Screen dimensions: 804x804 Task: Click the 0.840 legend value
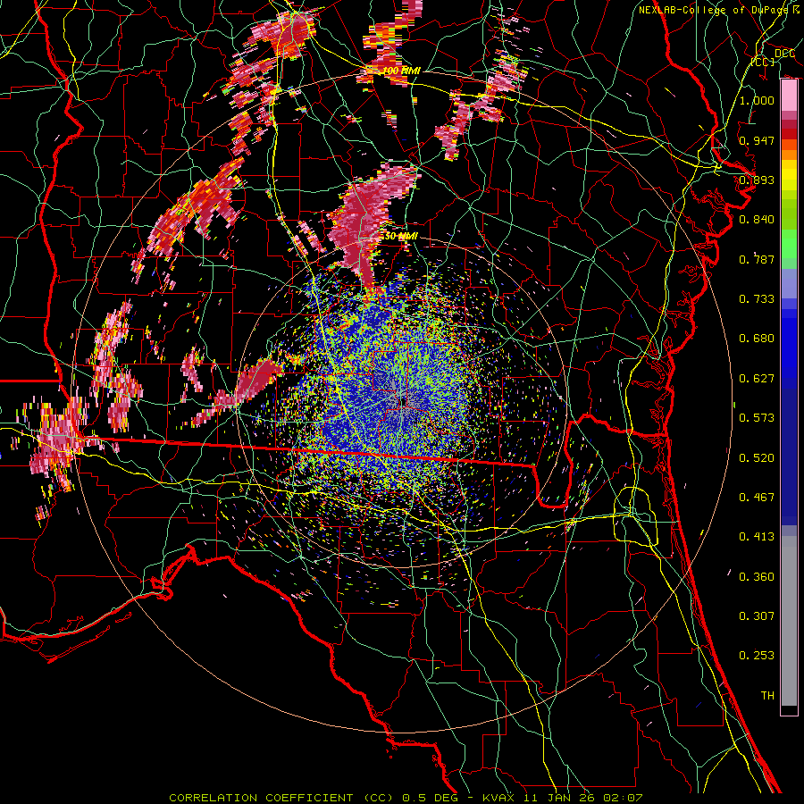[x=757, y=220]
